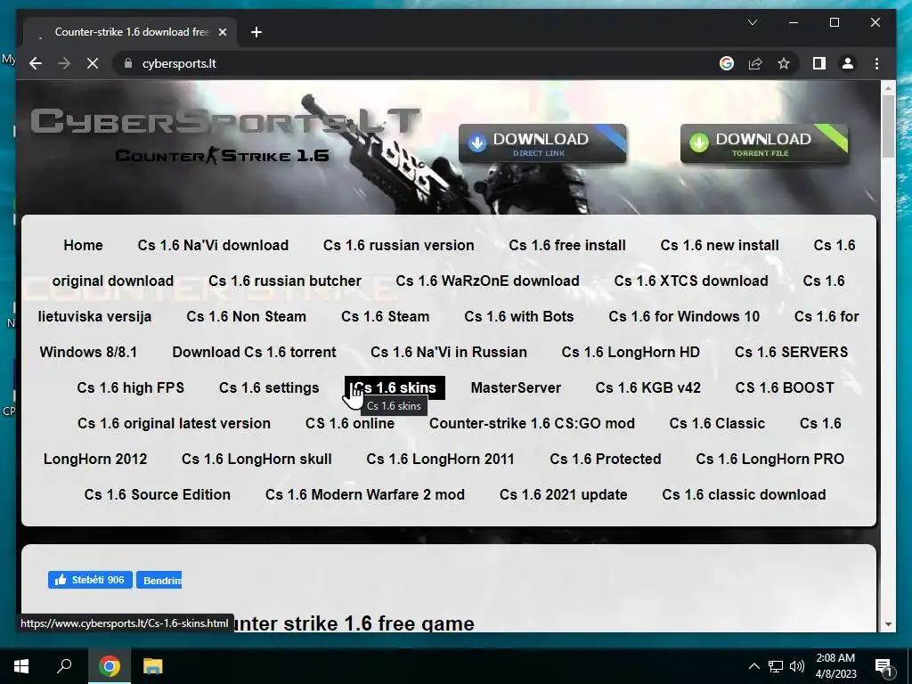Download via Direct Link button
This screenshot has width=912, height=684.
(x=542, y=143)
